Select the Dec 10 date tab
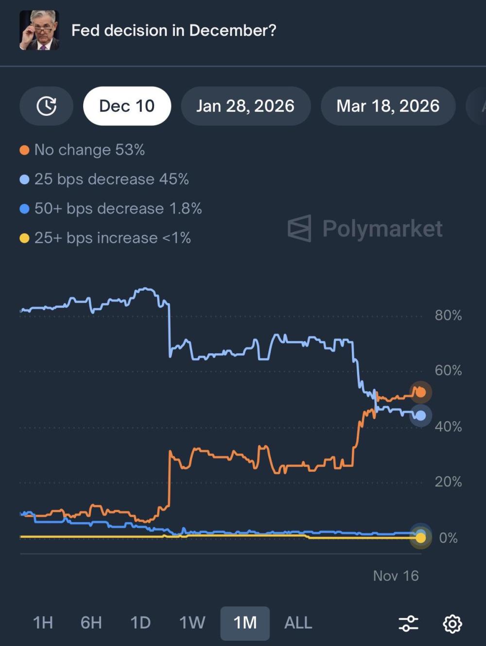The width and height of the screenshot is (486, 646). [127, 106]
